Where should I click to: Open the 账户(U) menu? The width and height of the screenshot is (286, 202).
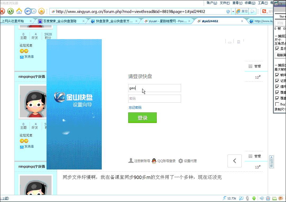pos(212,3)
